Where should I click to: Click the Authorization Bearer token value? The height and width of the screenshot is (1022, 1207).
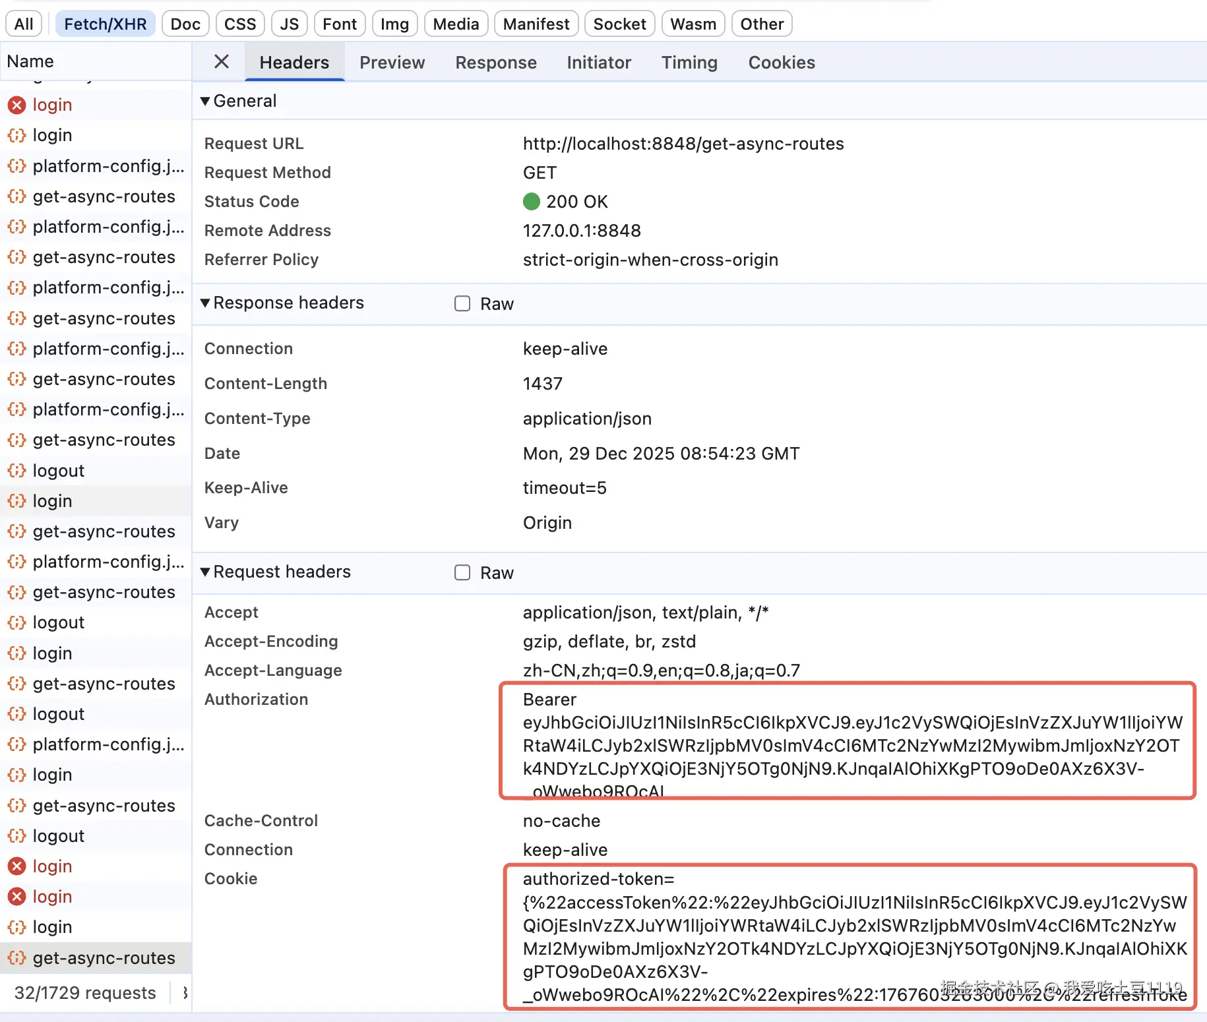[853, 745]
